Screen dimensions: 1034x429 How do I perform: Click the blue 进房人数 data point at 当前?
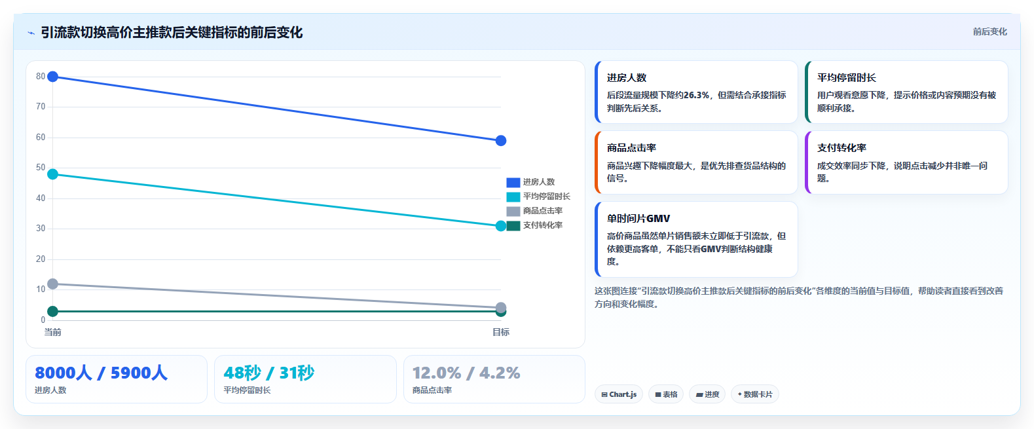[53, 77]
